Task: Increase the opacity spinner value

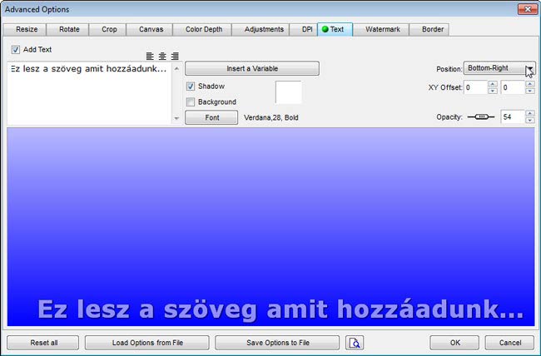Action: (529, 114)
